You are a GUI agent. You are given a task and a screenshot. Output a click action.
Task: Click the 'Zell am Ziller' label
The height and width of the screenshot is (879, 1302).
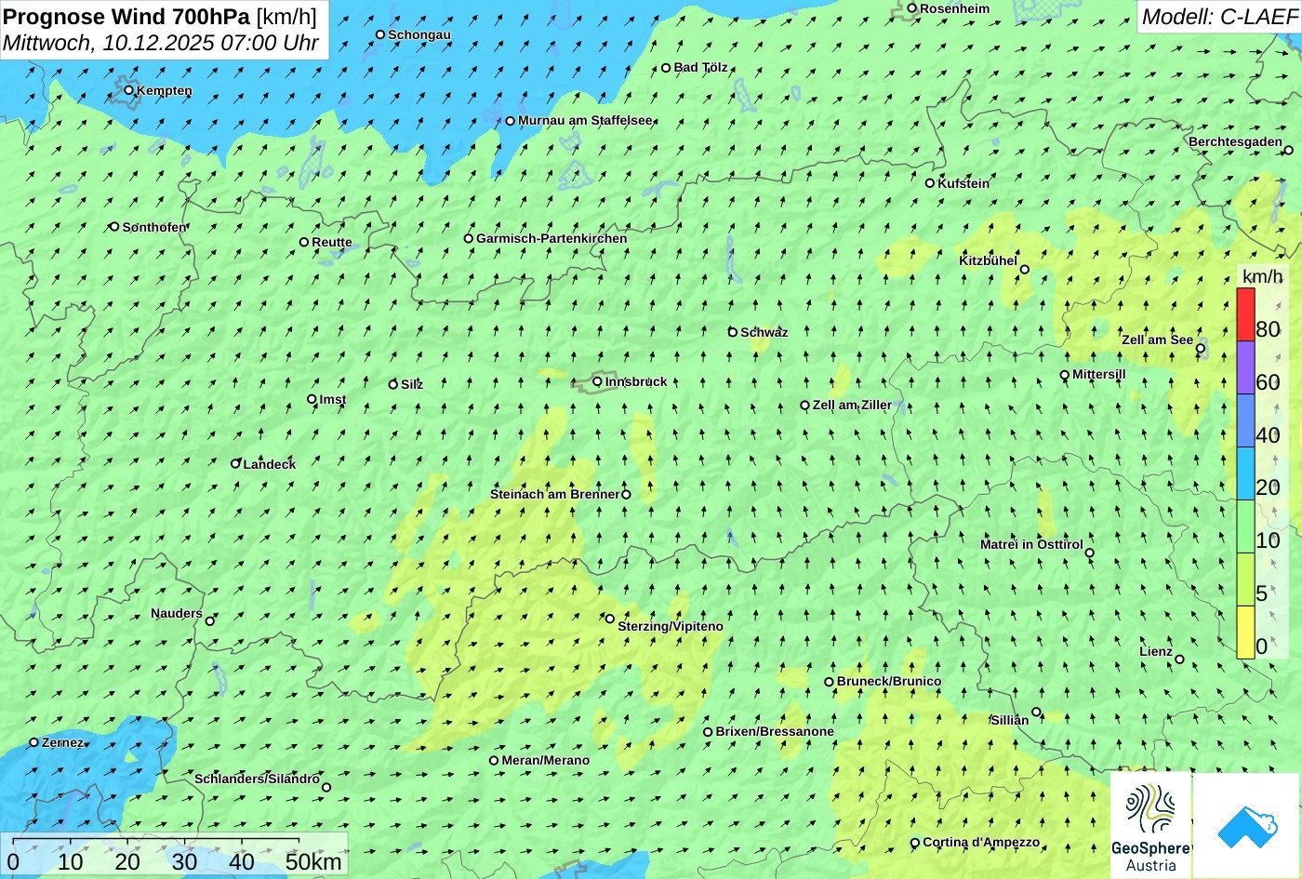pos(852,405)
